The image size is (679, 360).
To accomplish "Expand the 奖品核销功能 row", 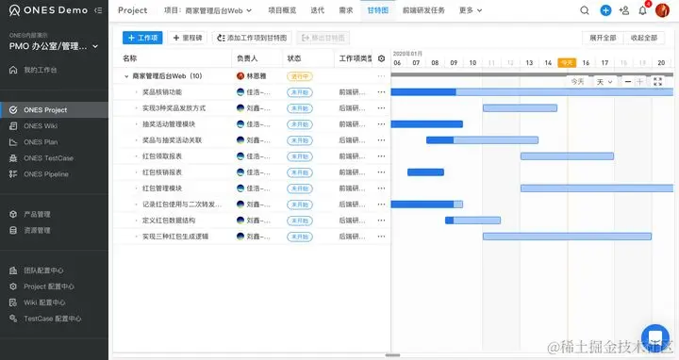I will [x=136, y=92].
